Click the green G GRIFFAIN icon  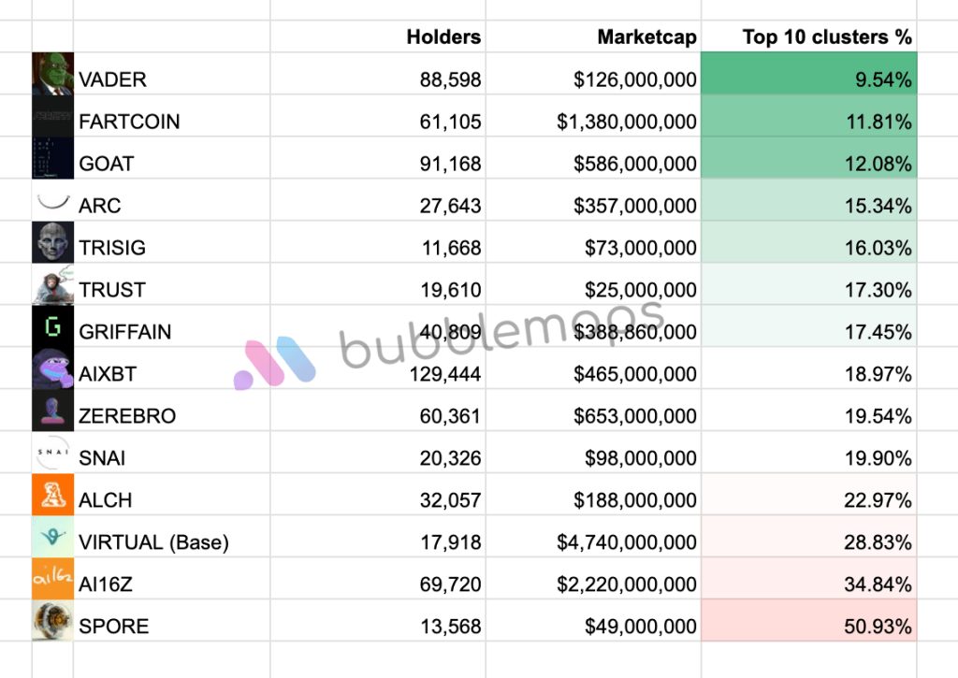tap(52, 327)
